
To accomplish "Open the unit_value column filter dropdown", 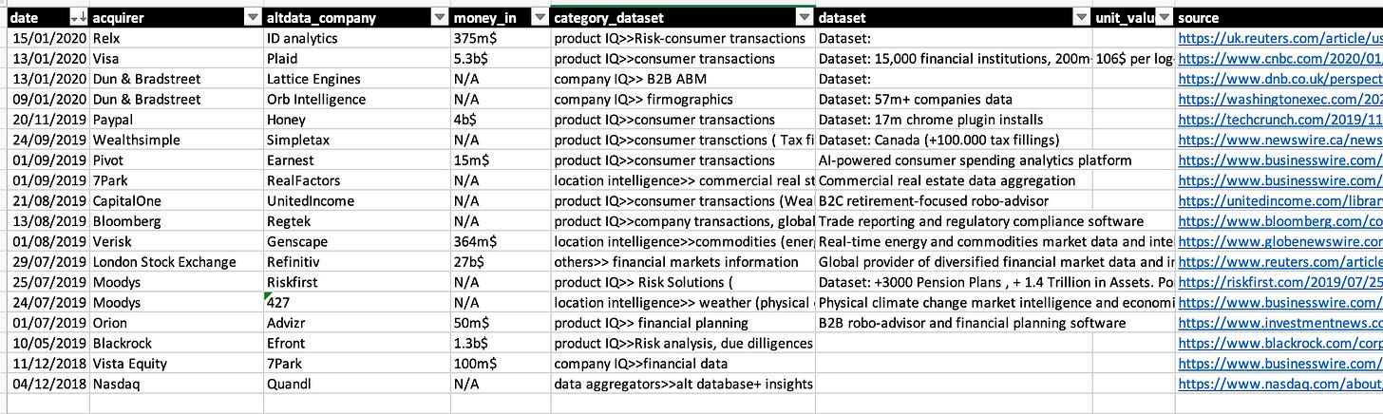I will pos(1164,18).
